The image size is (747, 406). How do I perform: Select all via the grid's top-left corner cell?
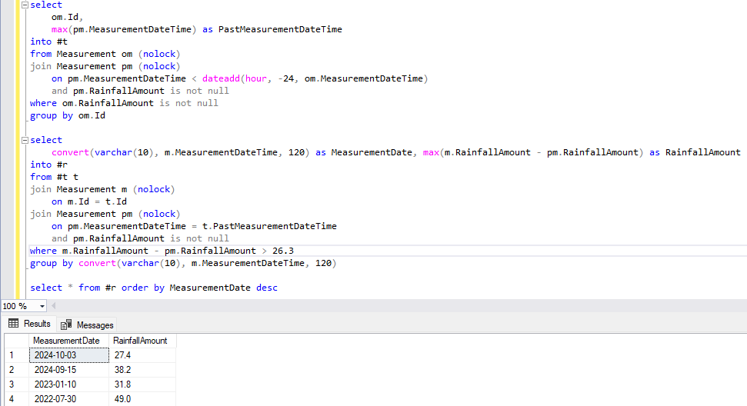tap(15, 341)
